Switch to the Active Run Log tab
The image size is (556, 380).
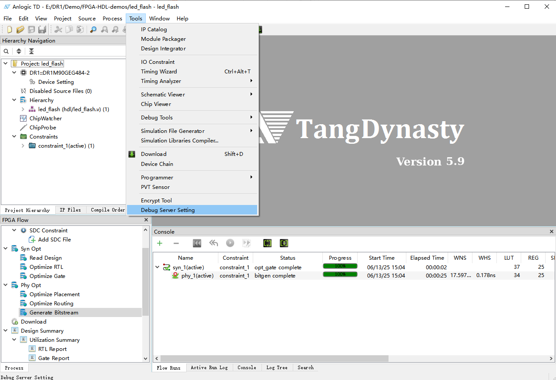coord(209,367)
